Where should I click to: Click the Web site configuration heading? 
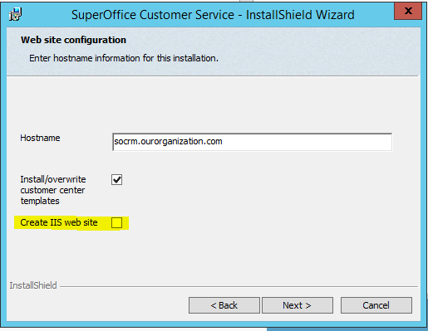pos(73,40)
